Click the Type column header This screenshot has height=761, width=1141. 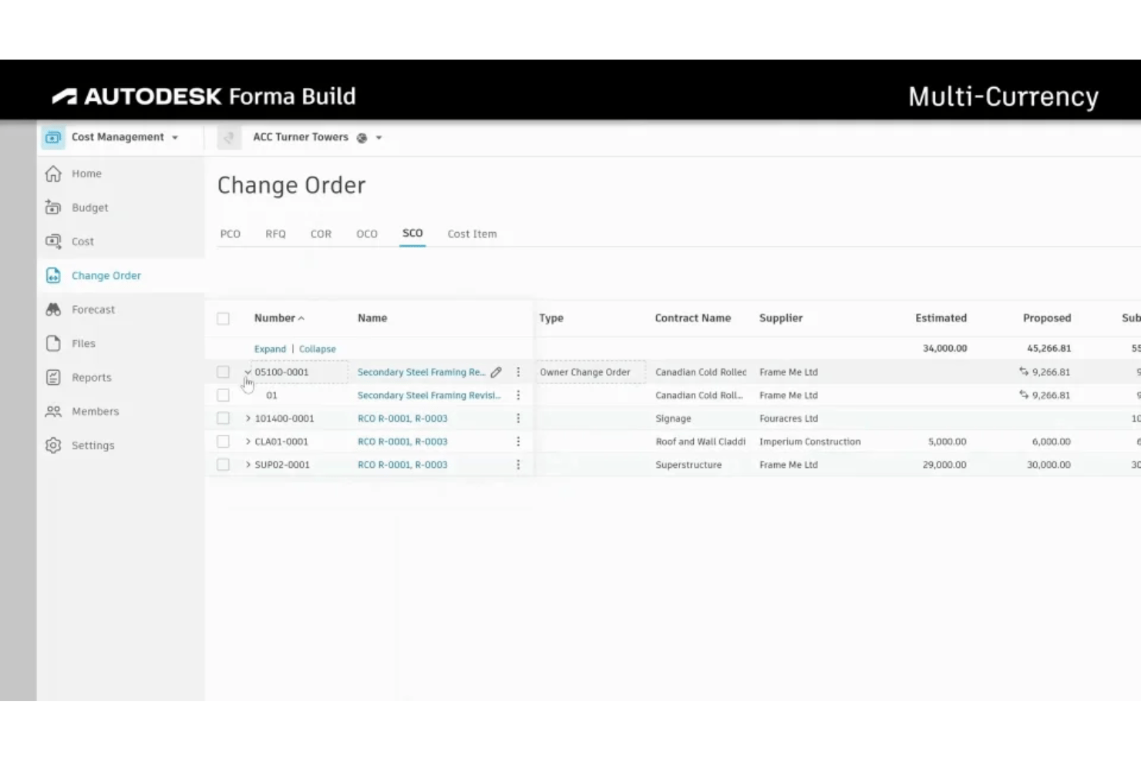pos(551,318)
